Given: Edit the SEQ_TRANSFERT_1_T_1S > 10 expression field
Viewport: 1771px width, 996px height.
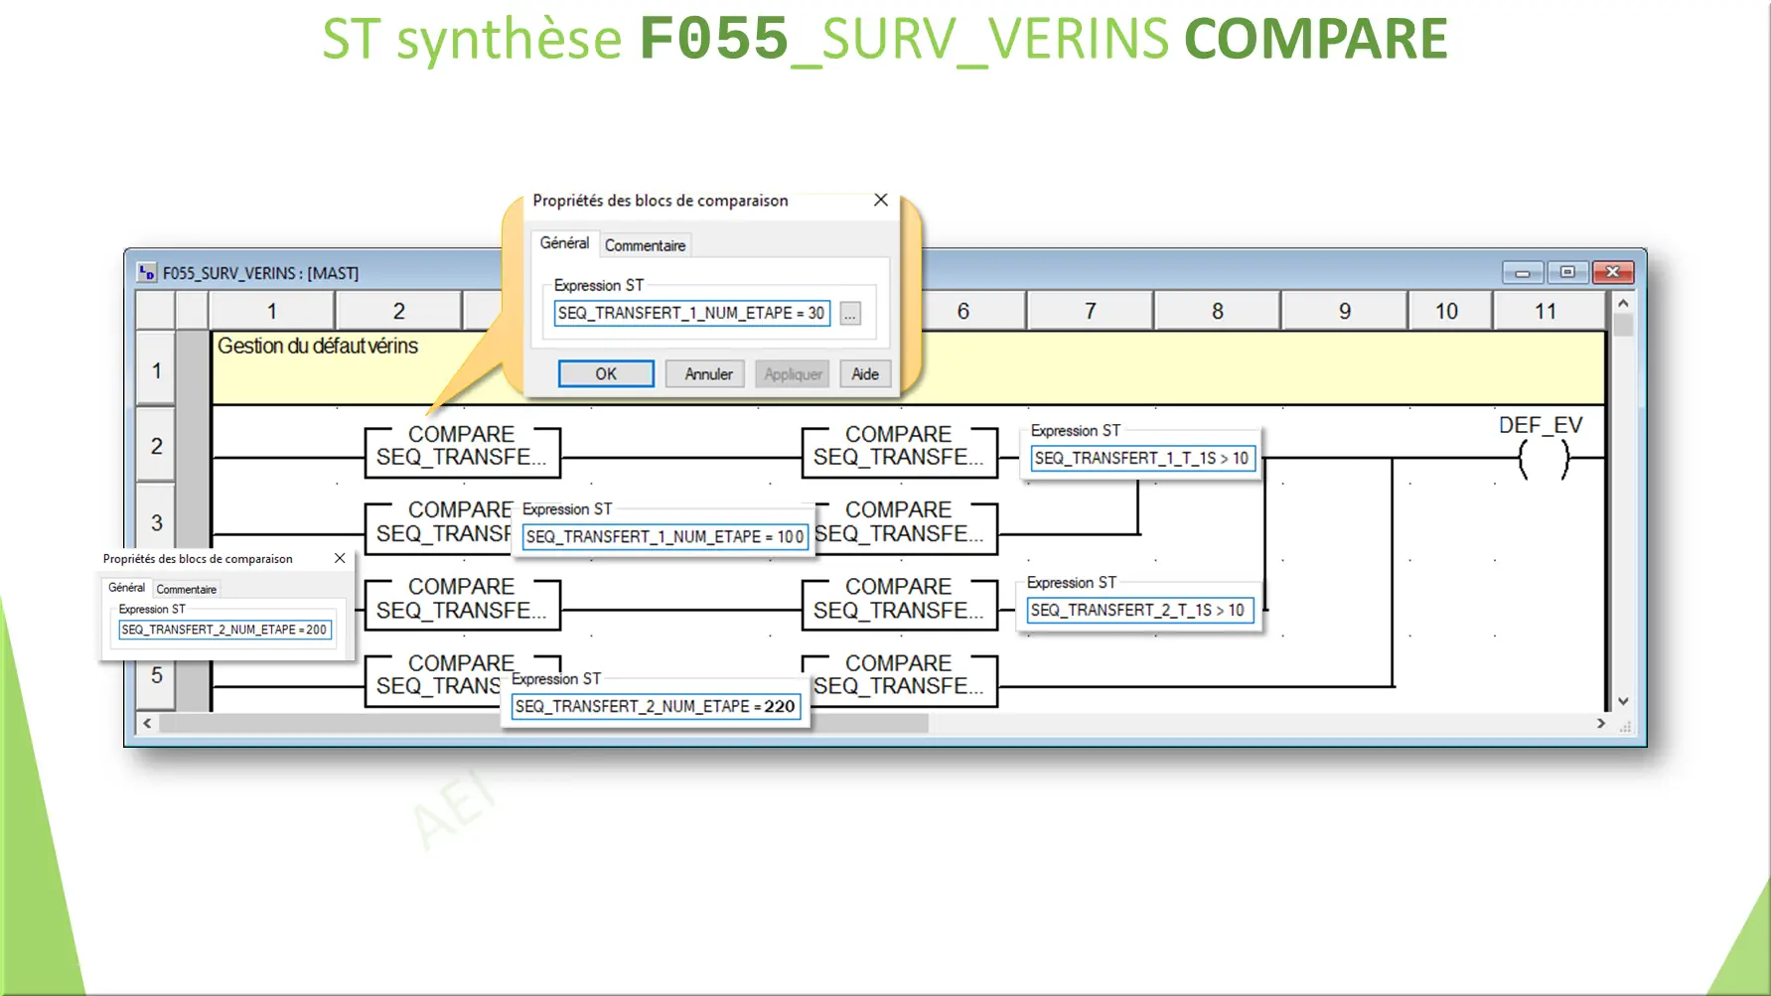Looking at the screenshot, I should tap(1142, 458).
